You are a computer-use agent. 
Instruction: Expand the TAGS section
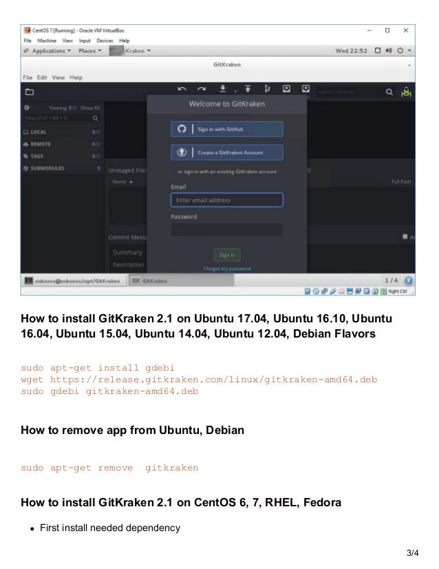point(62,156)
